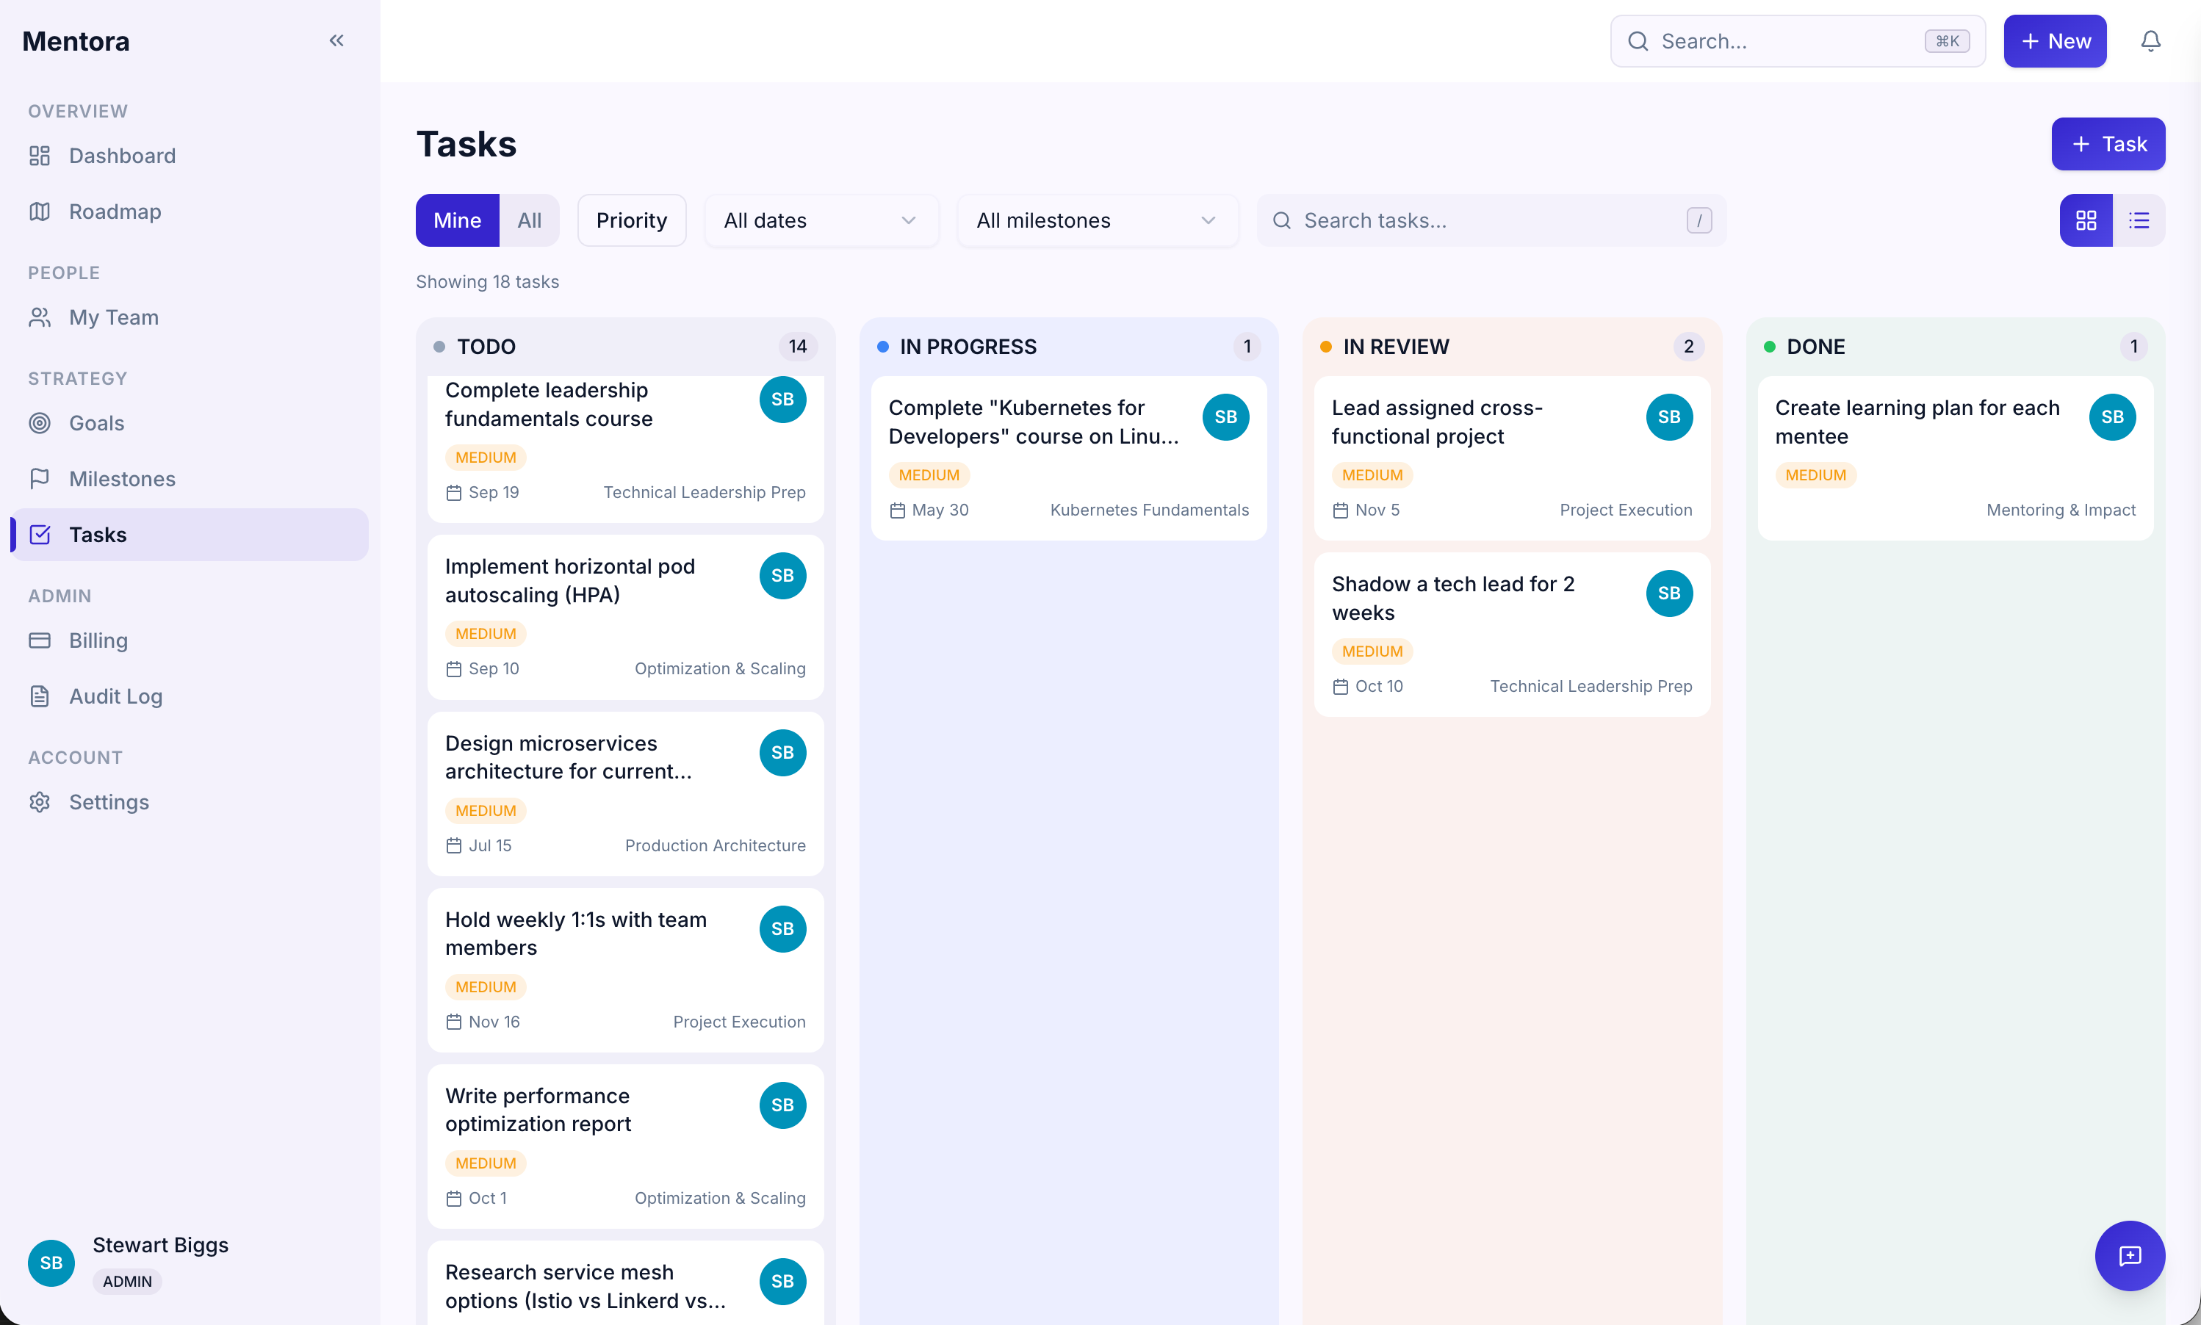2201x1325 pixels.
Task: Open the All milestones dropdown
Action: pyautogui.click(x=1098, y=220)
